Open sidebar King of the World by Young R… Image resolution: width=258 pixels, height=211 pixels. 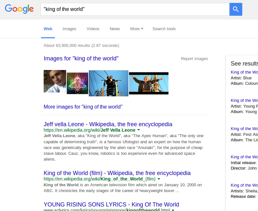(x=244, y=101)
